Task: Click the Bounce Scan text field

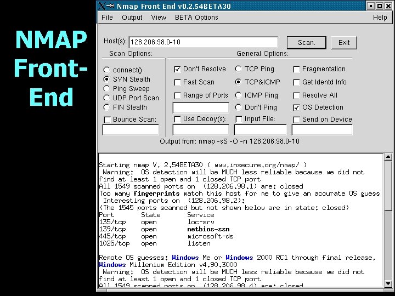Action: pos(131,129)
